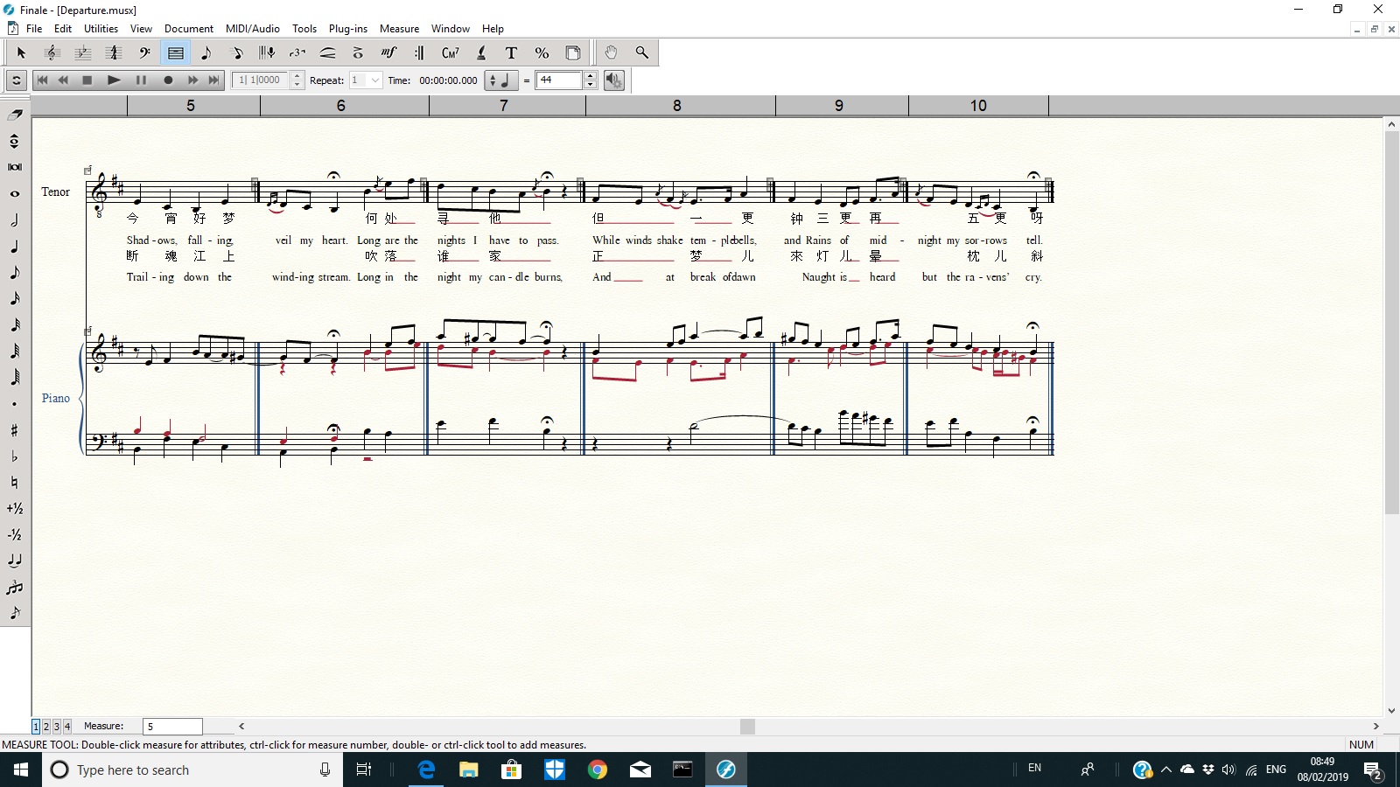Select the Resize percent tool

tap(542, 53)
